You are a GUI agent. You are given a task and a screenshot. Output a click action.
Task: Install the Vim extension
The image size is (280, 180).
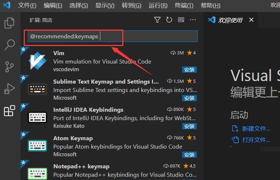pos(189,70)
